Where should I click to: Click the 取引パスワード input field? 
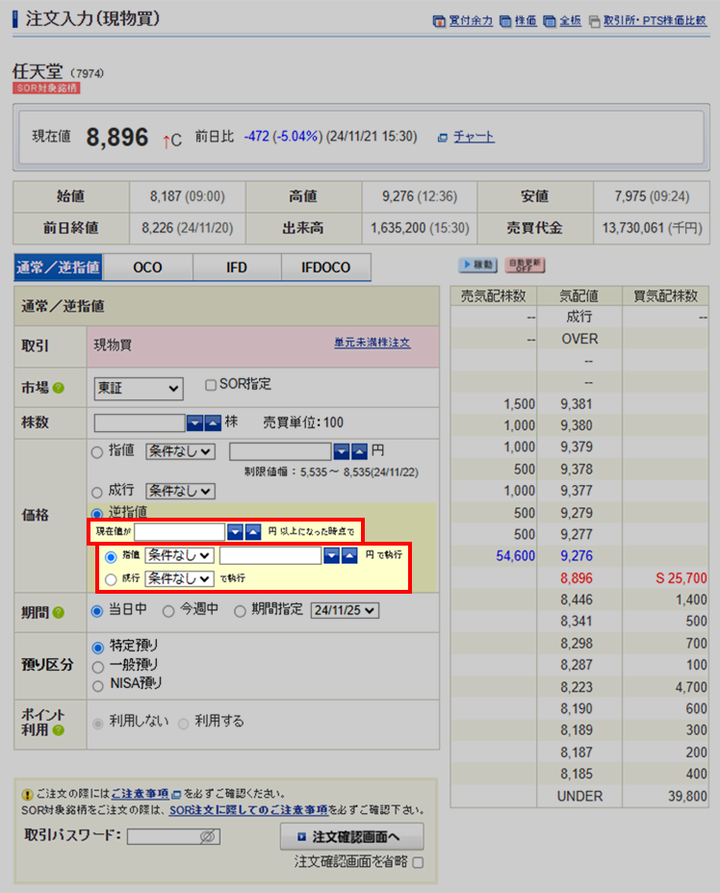(173, 836)
